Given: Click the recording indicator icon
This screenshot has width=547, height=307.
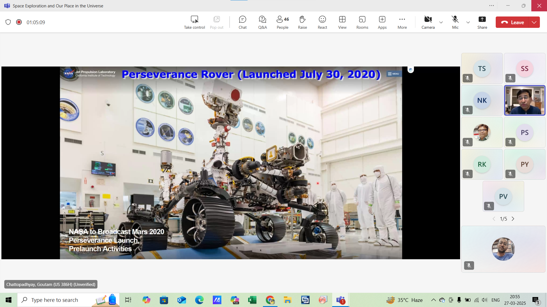Looking at the screenshot, I should [x=19, y=22].
